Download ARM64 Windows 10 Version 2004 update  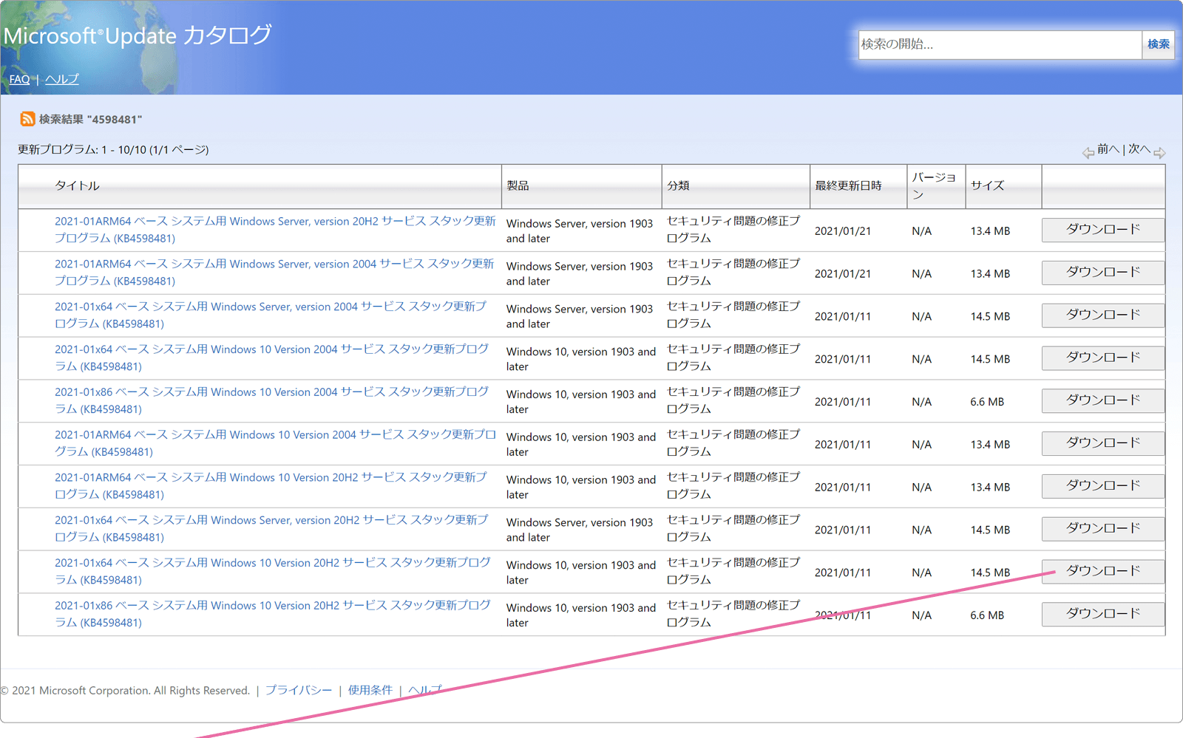[x=1103, y=443]
